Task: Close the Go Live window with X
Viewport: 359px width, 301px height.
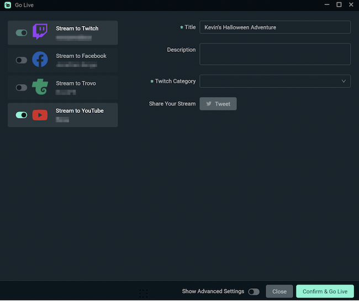Action: click(351, 4)
